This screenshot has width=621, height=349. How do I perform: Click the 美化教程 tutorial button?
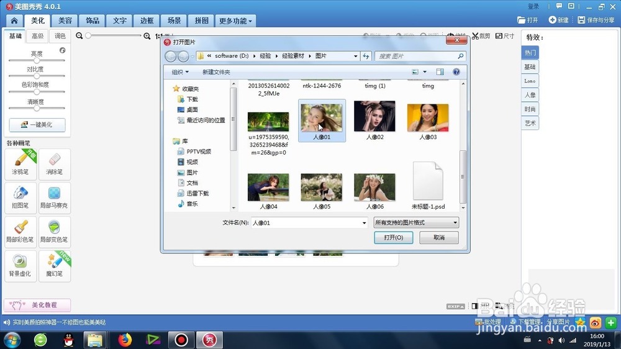tap(37, 305)
